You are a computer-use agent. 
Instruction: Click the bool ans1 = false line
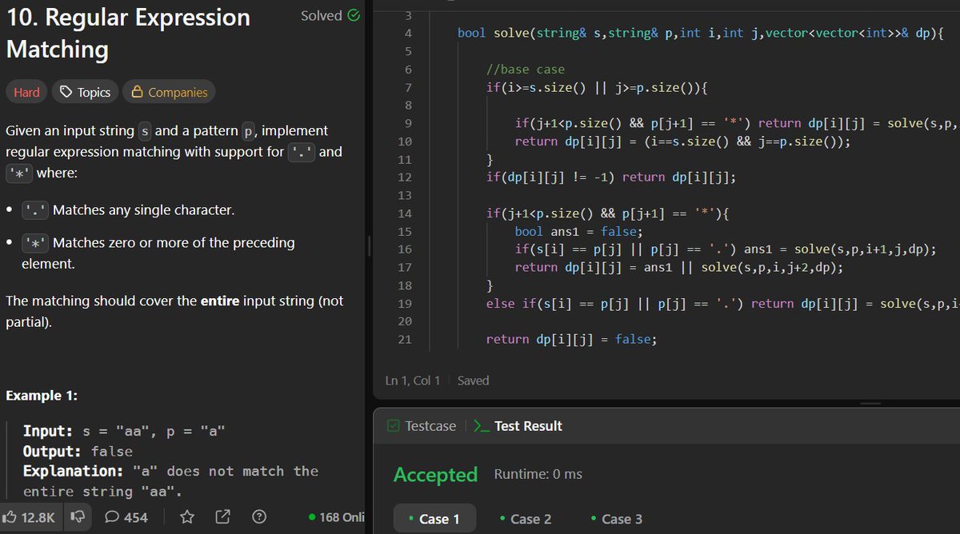(x=579, y=232)
